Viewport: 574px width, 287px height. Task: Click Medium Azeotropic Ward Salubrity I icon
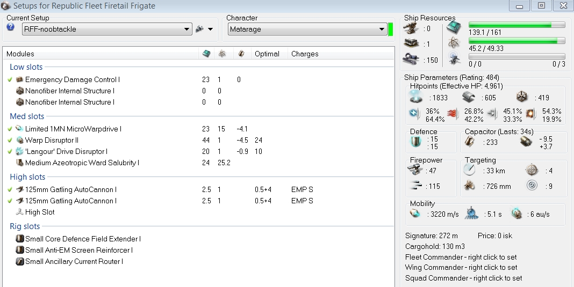point(20,163)
